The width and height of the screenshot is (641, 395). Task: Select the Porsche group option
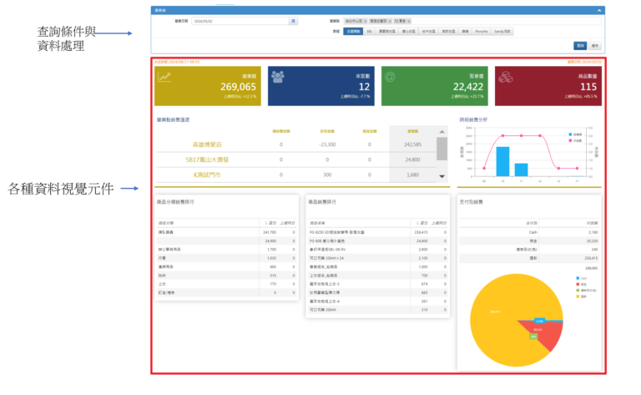[x=482, y=31]
